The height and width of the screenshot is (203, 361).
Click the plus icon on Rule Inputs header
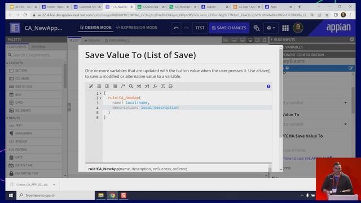click(352, 39)
